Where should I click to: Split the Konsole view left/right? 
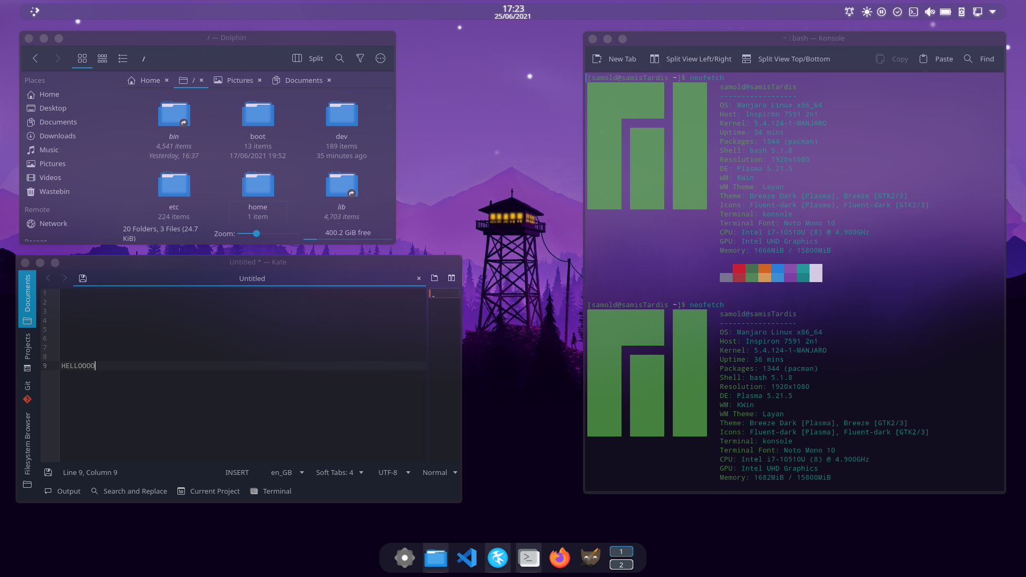tap(690, 59)
